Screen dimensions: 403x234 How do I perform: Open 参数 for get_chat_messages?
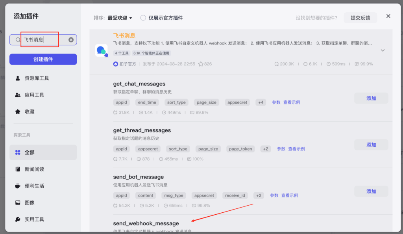tap(276, 102)
